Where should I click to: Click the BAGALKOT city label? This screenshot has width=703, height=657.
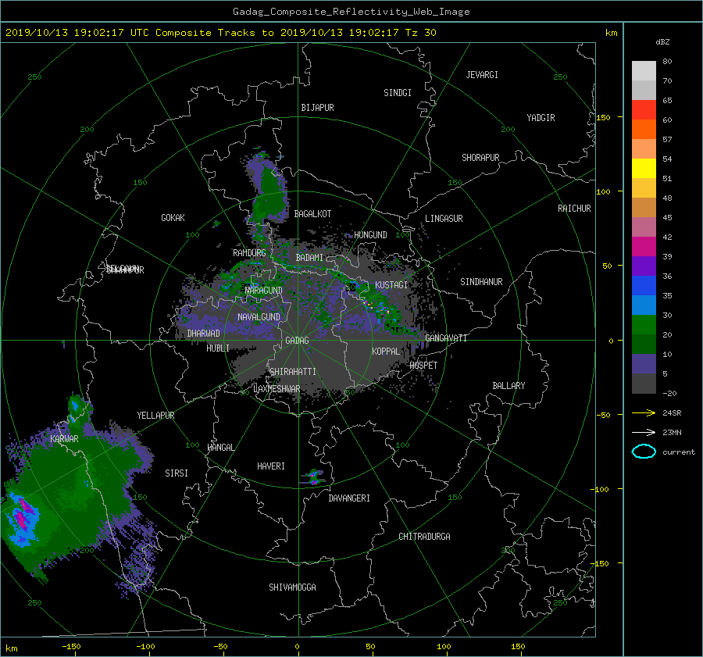pos(312,214)
